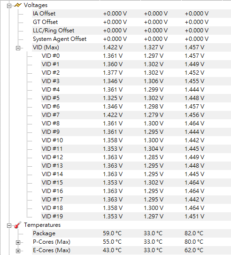This screenshot has height=255, width=231.
Task: Click the Temperatures thermometer icon
Action: 18,225
